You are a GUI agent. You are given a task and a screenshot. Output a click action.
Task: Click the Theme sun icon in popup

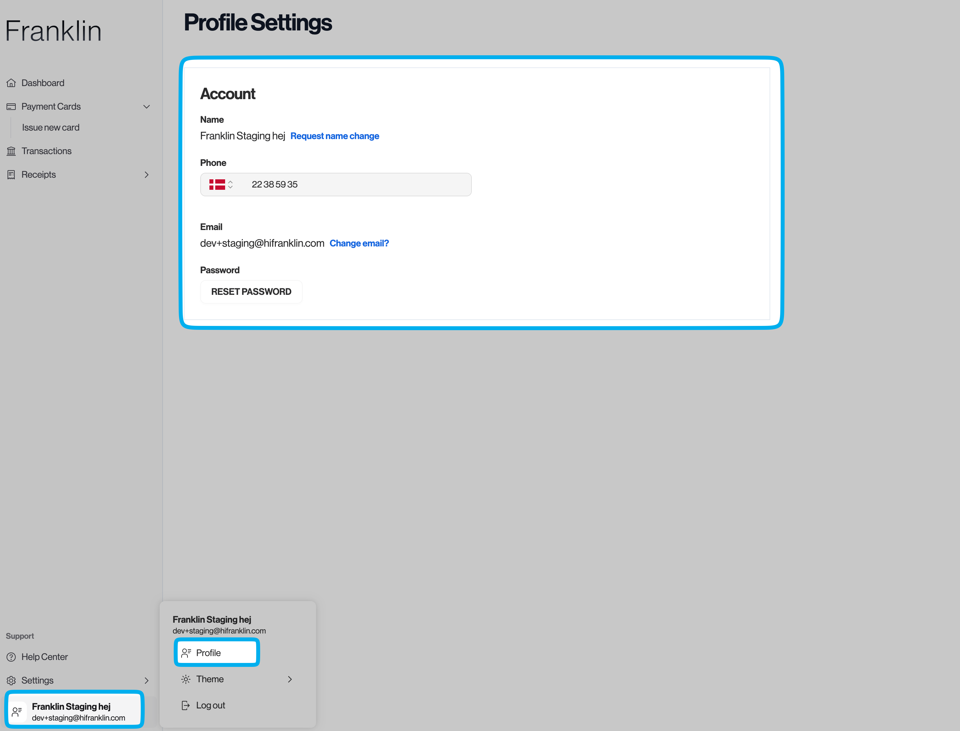tap(186, 679)
